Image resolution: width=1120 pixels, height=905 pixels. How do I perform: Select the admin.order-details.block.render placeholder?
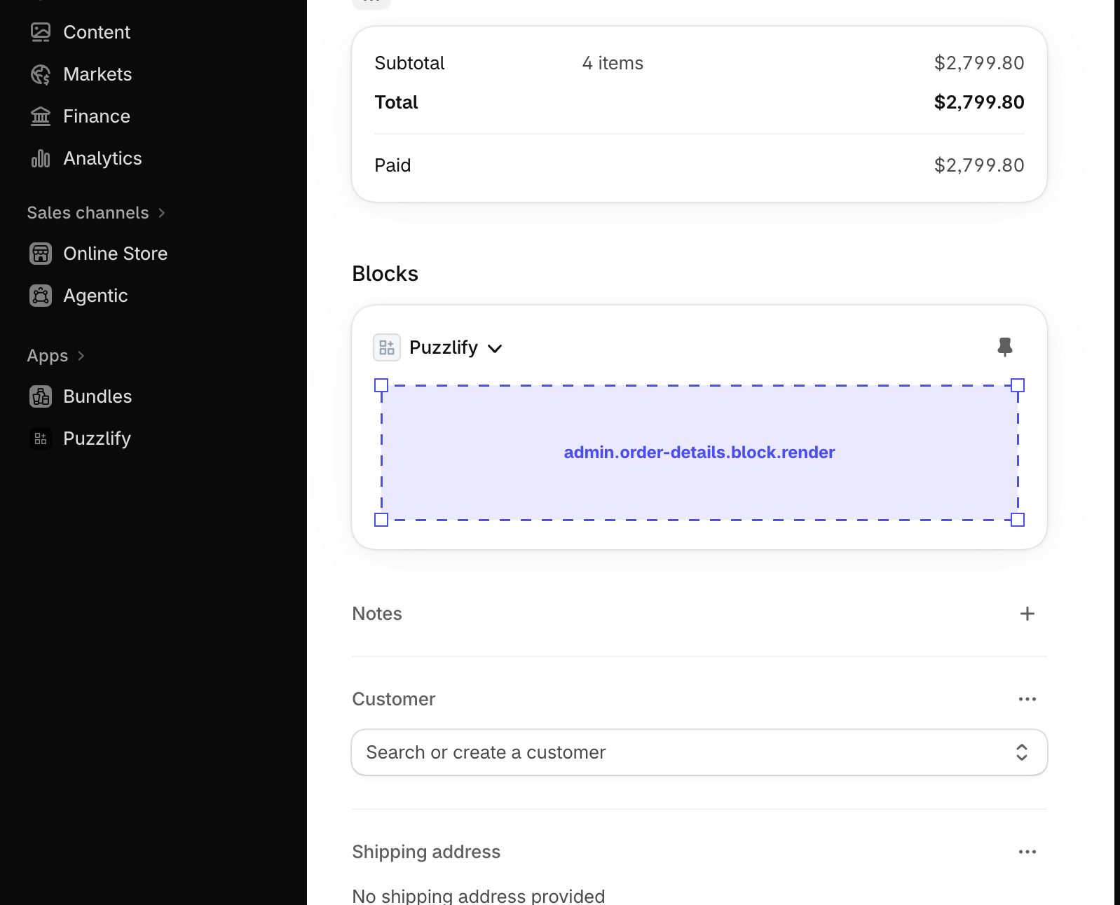pos(699,452)
